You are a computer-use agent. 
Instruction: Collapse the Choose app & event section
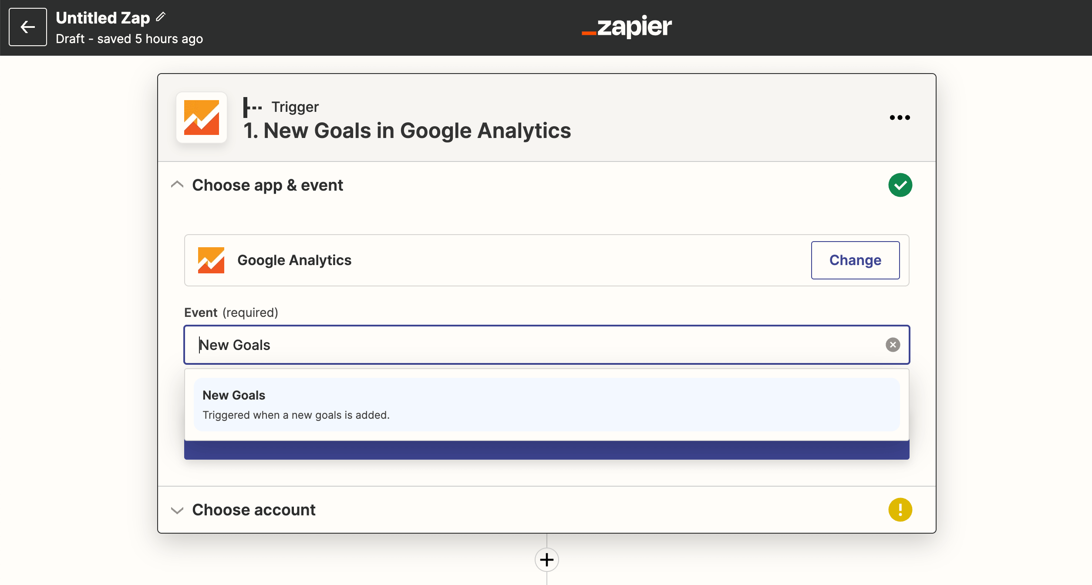tap(177, 185)
